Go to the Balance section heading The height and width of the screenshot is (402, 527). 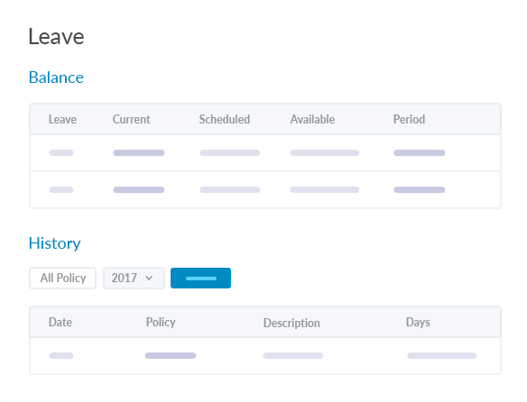pos(56,78)
